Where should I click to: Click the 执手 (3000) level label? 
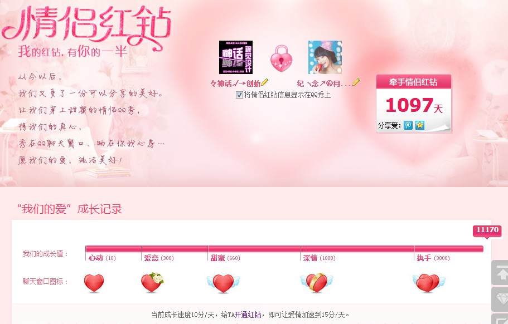point(433,258)
